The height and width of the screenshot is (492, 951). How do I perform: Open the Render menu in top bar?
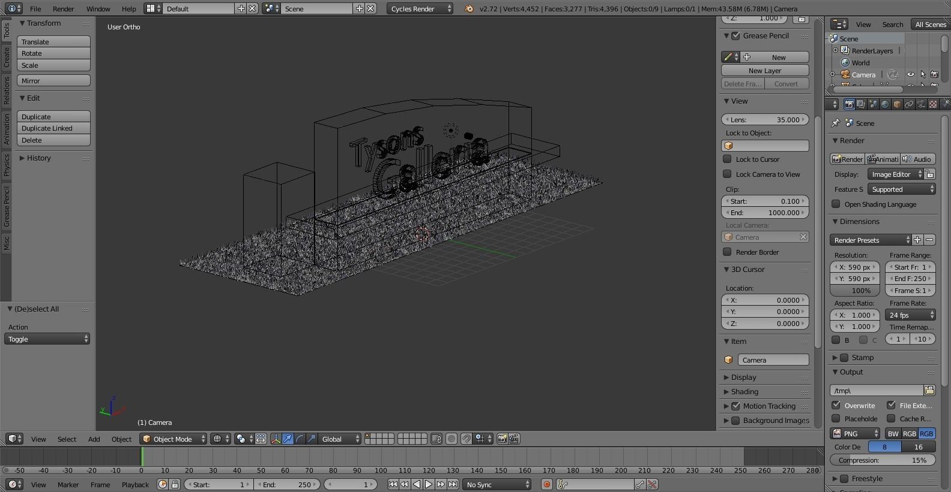pyautogui.click(x=63, y=8)
